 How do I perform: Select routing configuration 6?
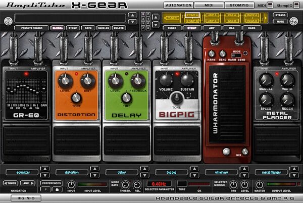[x=148, y=24]
